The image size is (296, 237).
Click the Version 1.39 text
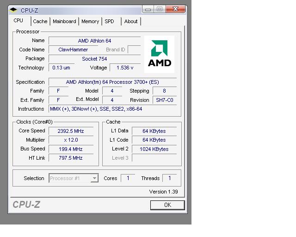163,192
